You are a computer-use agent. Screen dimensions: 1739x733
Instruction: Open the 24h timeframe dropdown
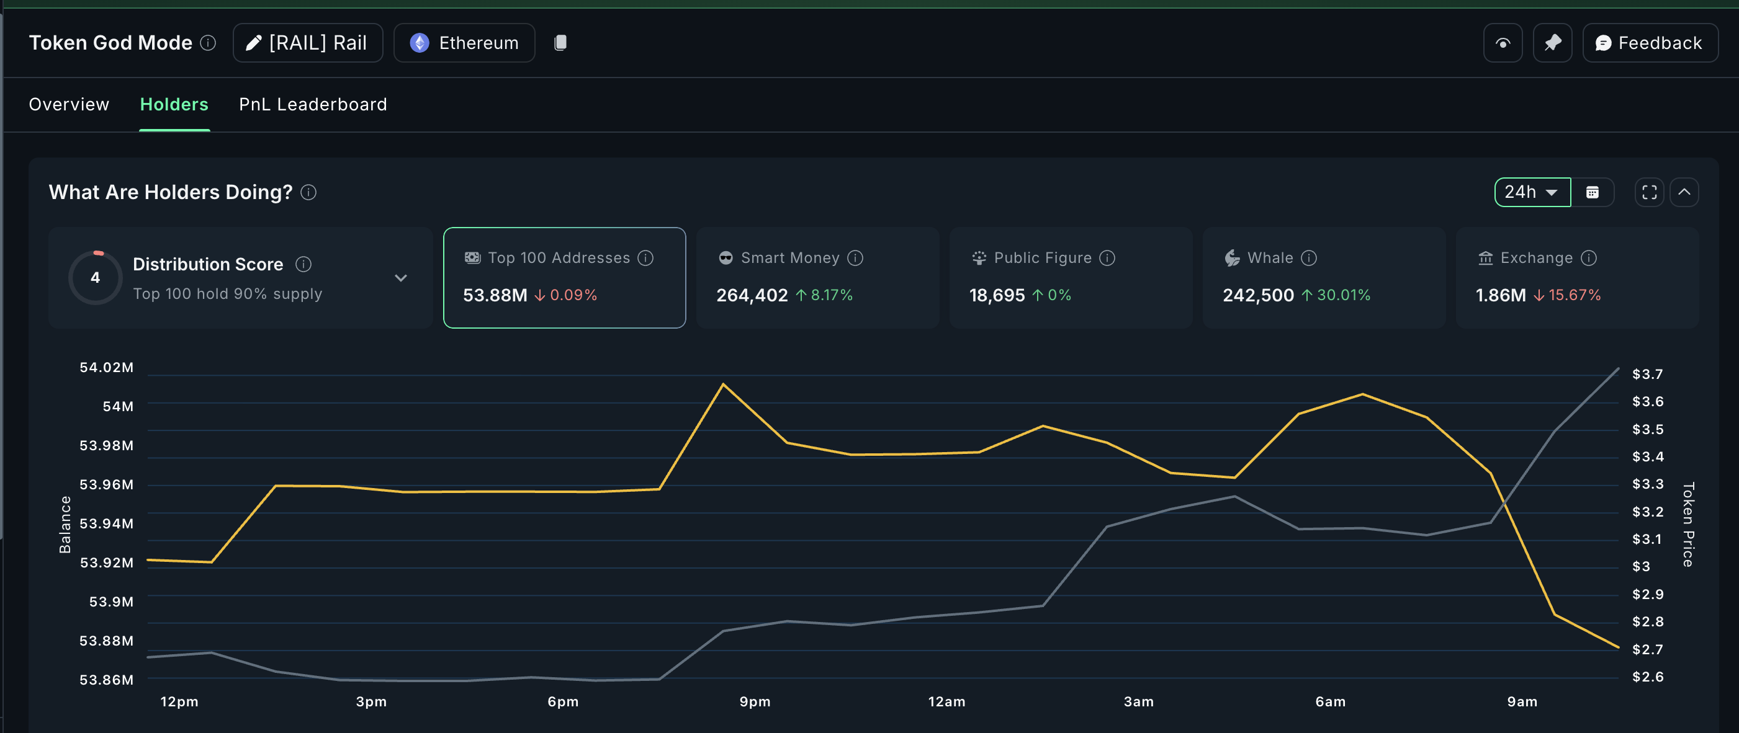point(1532,192)
